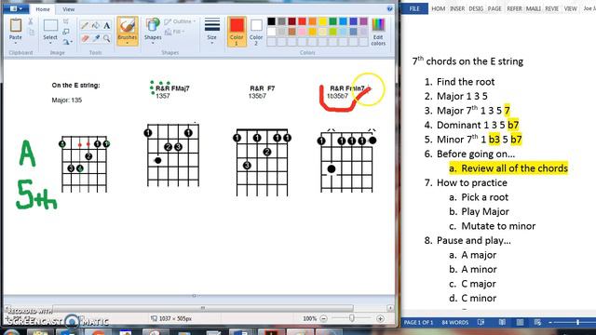Open Edit colors rainbow icon
596x335 pixels.
pyautogui.click(x=378, y=25)
